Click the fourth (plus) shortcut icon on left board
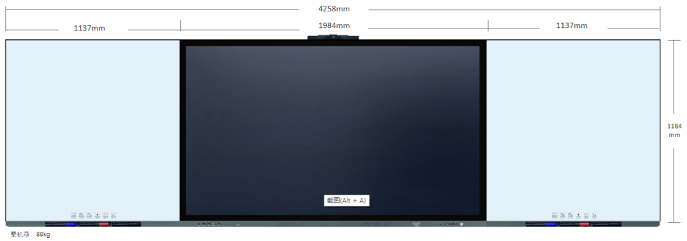This screenshot has width=687, height=241. (x=97, y=215)
